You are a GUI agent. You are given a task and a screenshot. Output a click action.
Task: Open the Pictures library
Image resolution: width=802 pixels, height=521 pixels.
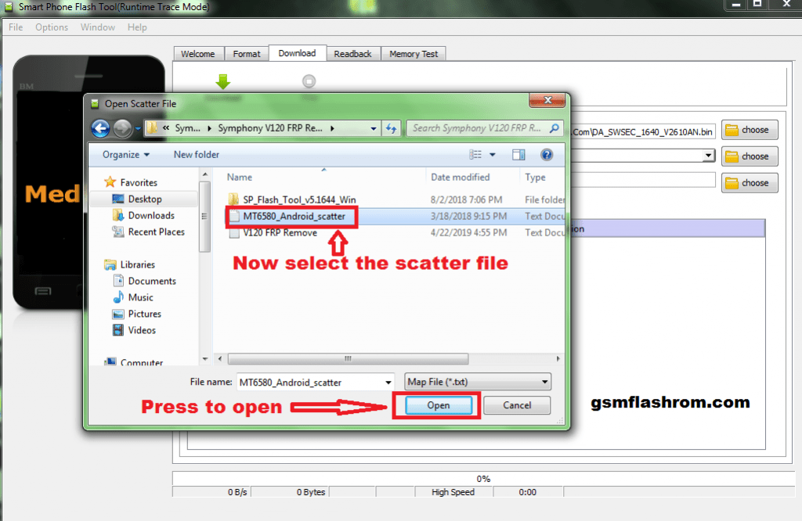144,314
